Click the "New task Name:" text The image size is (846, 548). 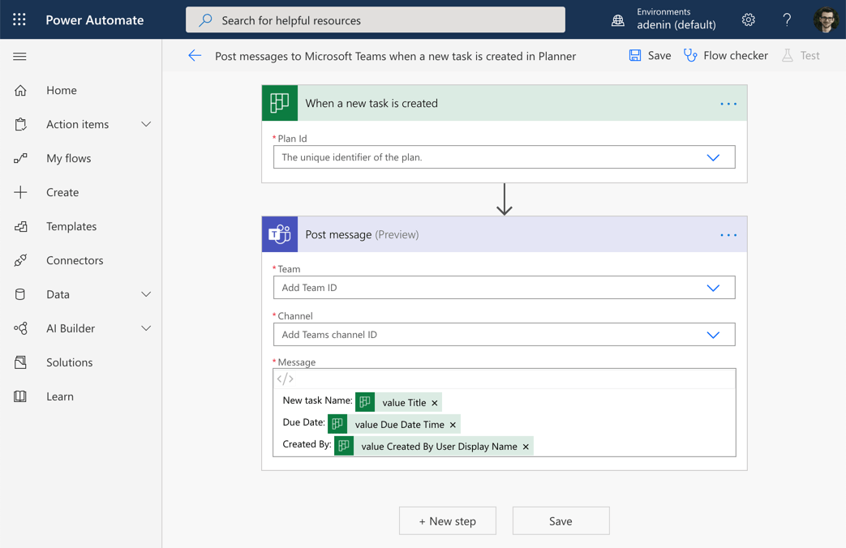click(x=317, y=400)
